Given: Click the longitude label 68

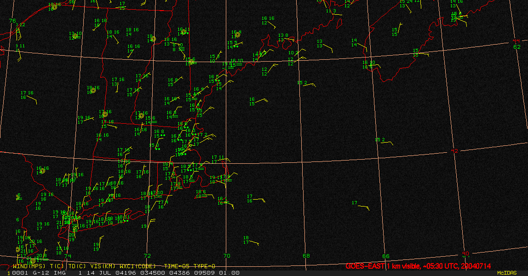Looking at the screenshot, I should pyautogui.click(x=306, y=256).
